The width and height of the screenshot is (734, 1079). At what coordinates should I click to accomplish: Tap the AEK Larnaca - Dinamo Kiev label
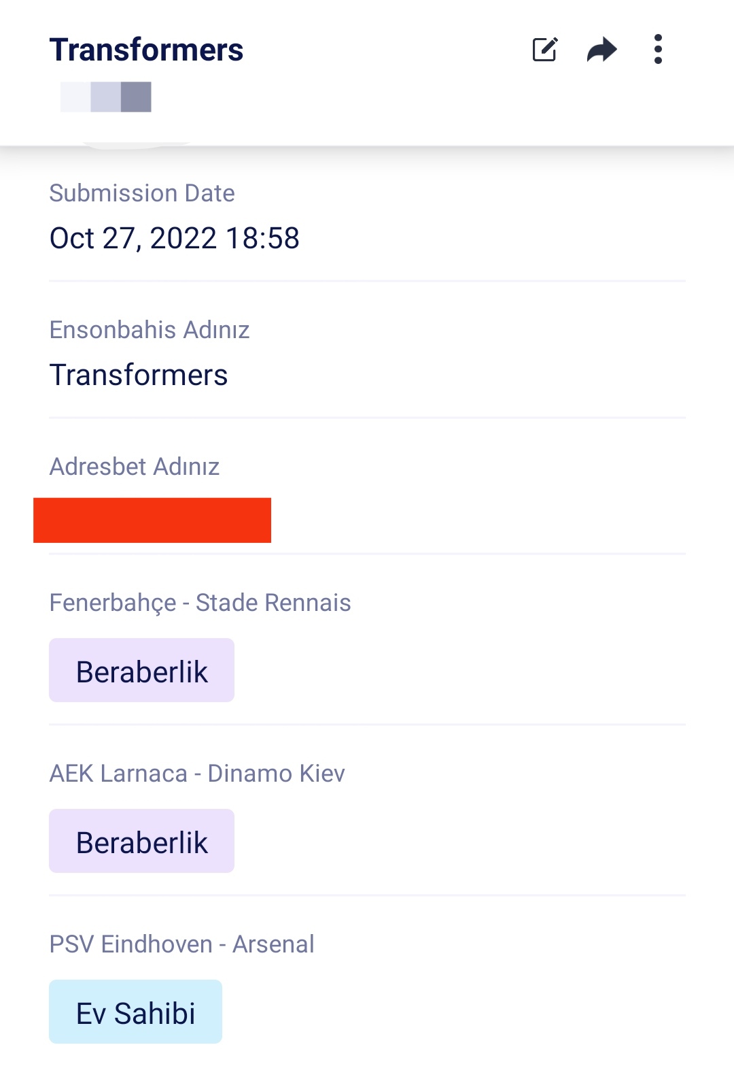tap(197, 774)
